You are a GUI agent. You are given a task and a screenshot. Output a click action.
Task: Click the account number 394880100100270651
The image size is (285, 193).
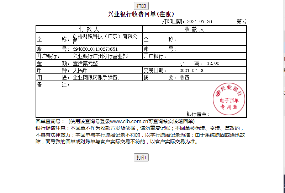tap(95, 49)
